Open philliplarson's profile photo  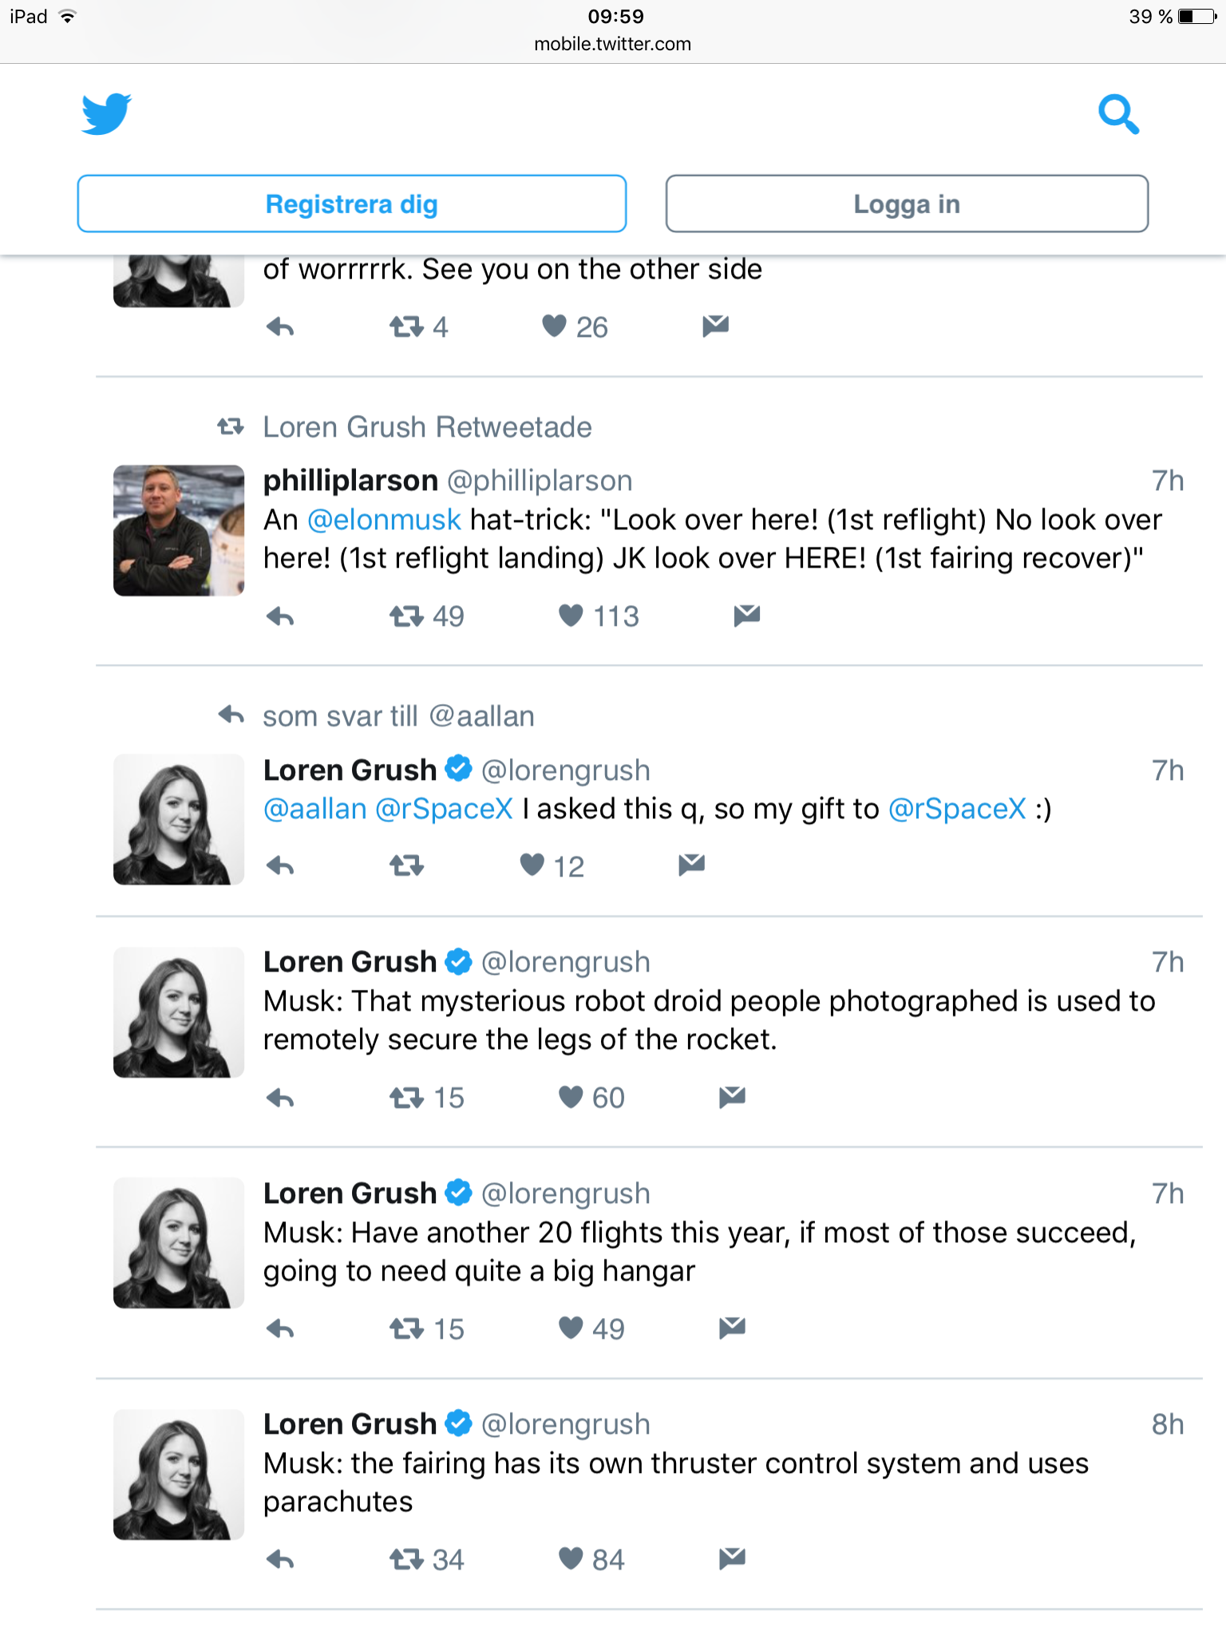pos(179,530)
